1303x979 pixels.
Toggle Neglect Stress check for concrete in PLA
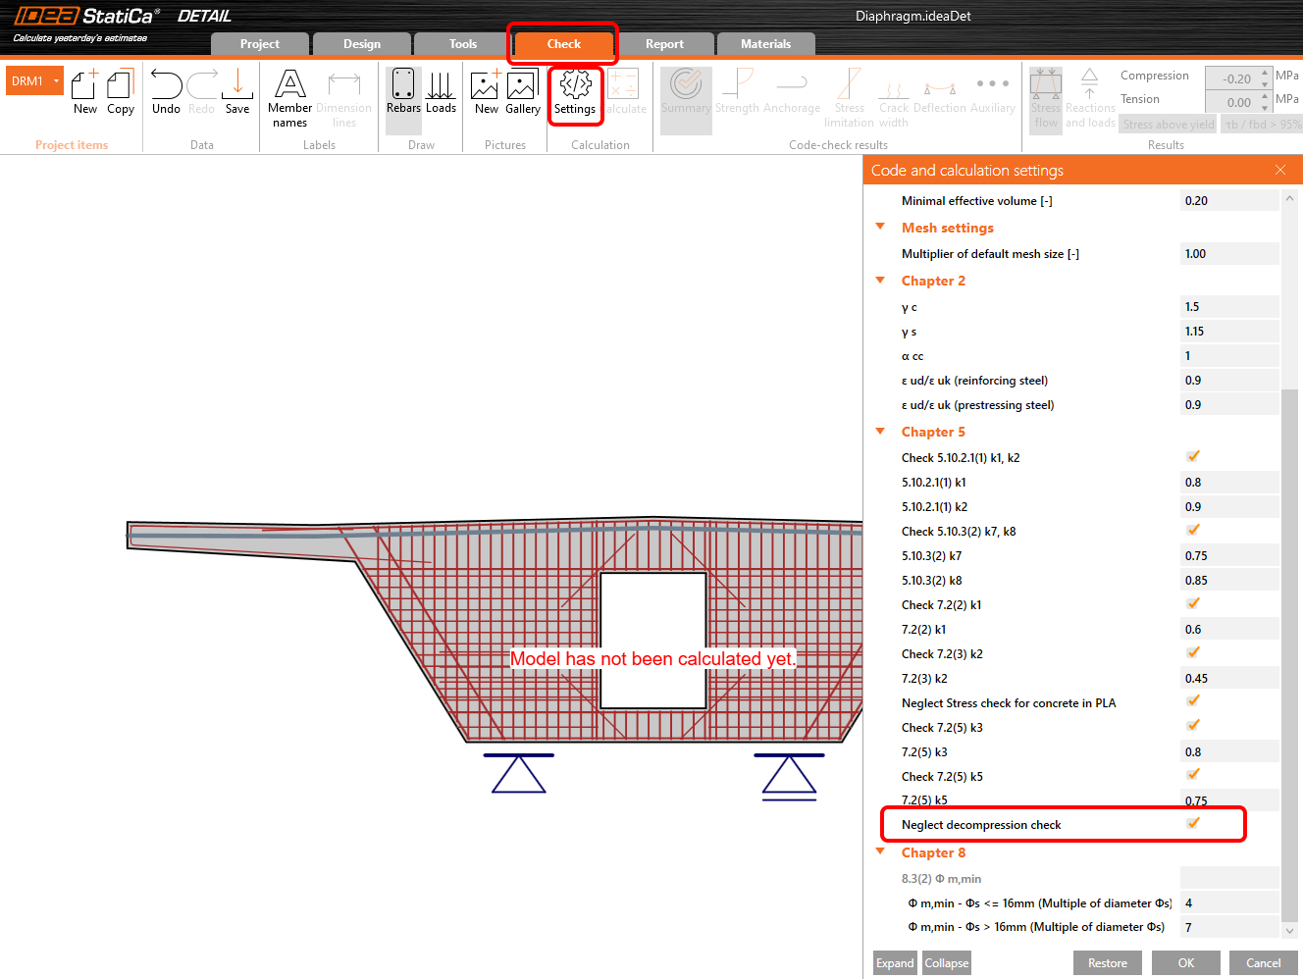(1193, 702)
